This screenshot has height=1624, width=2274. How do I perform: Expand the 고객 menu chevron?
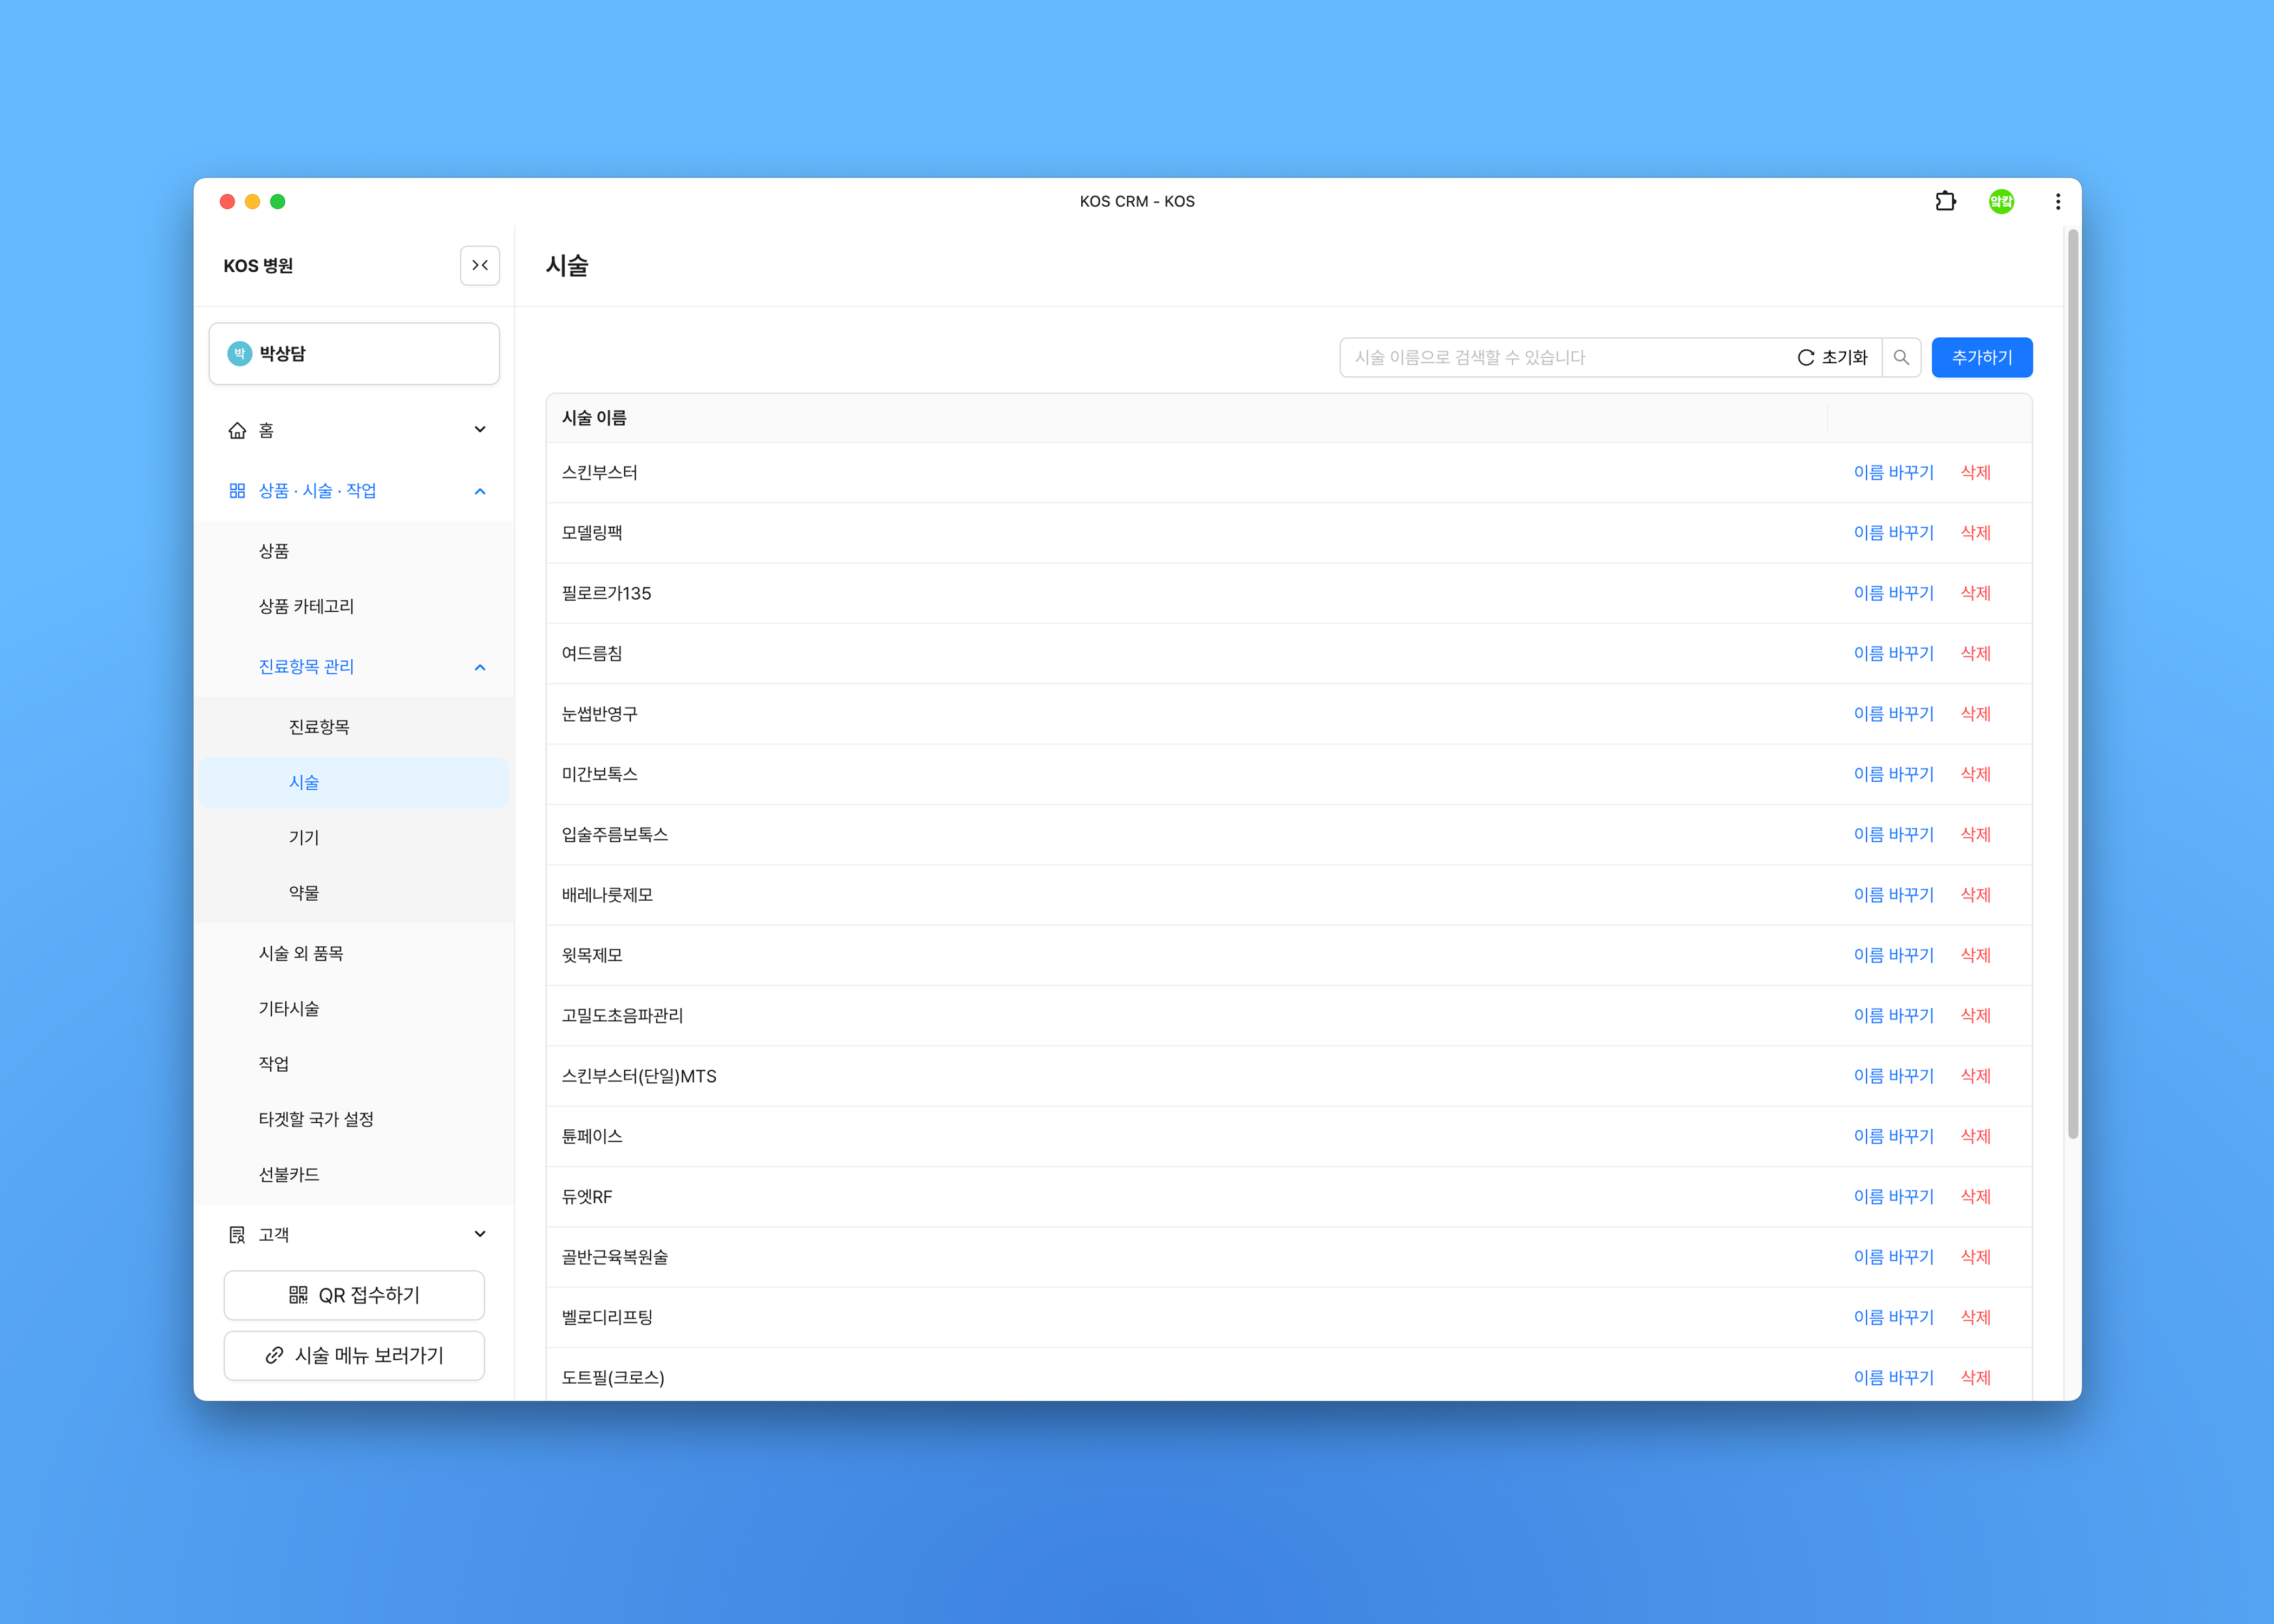[x=480, y=1235]
